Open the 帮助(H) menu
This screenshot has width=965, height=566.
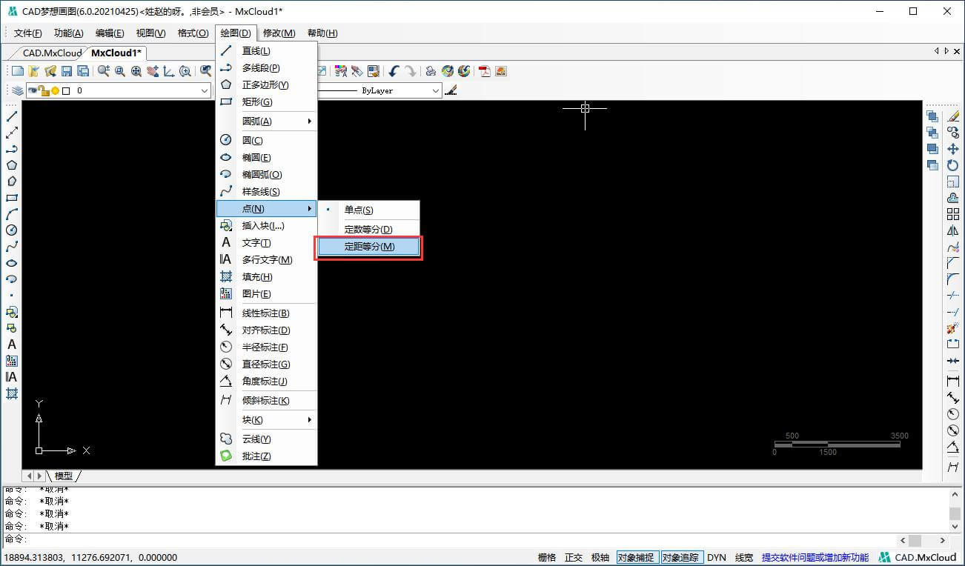[x=322, y=33]
